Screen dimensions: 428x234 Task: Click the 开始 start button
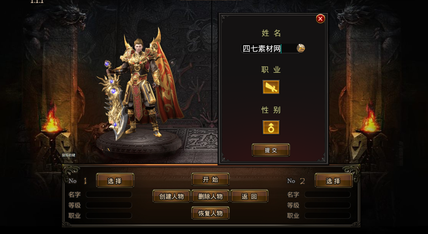(x=210, y=179)
